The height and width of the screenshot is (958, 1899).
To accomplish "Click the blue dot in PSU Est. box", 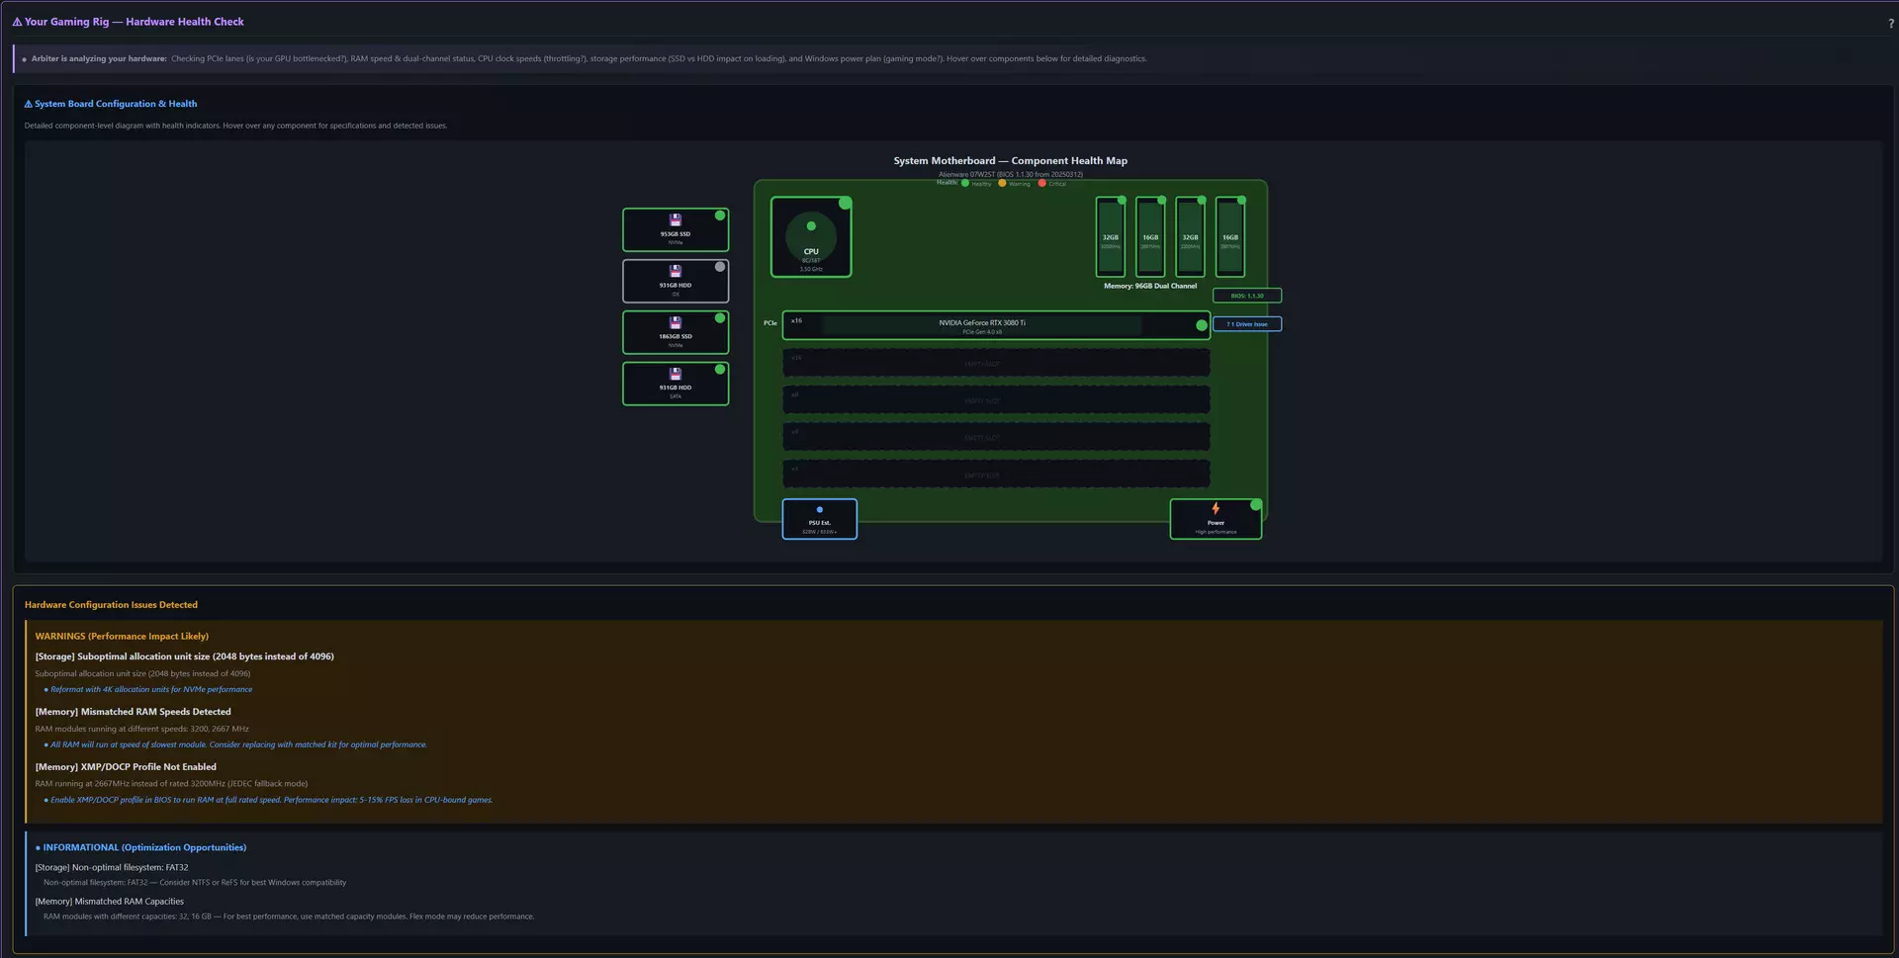I will [819, 510].
